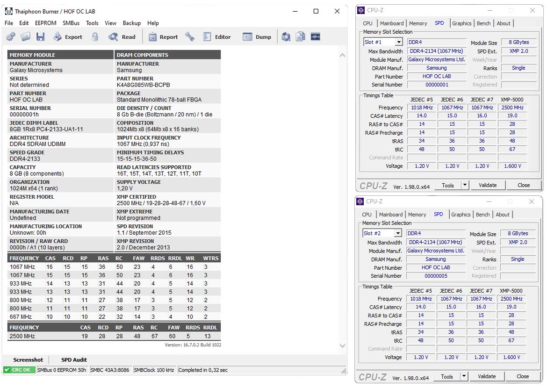Select Mainboard tab in upper CPU-Z window
This screenshot has width=547, height=388.
click(392, 23)
